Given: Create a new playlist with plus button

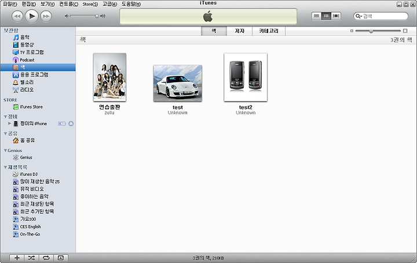Looking at the screenshot, I should point(17,258).
